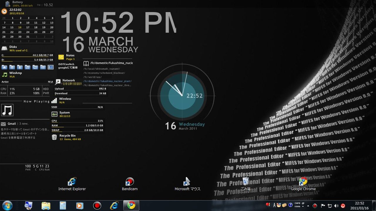
Task: Open the /fc/local/ishinomaki_tsunami/ feed link
Action: [x=101, y=69]
